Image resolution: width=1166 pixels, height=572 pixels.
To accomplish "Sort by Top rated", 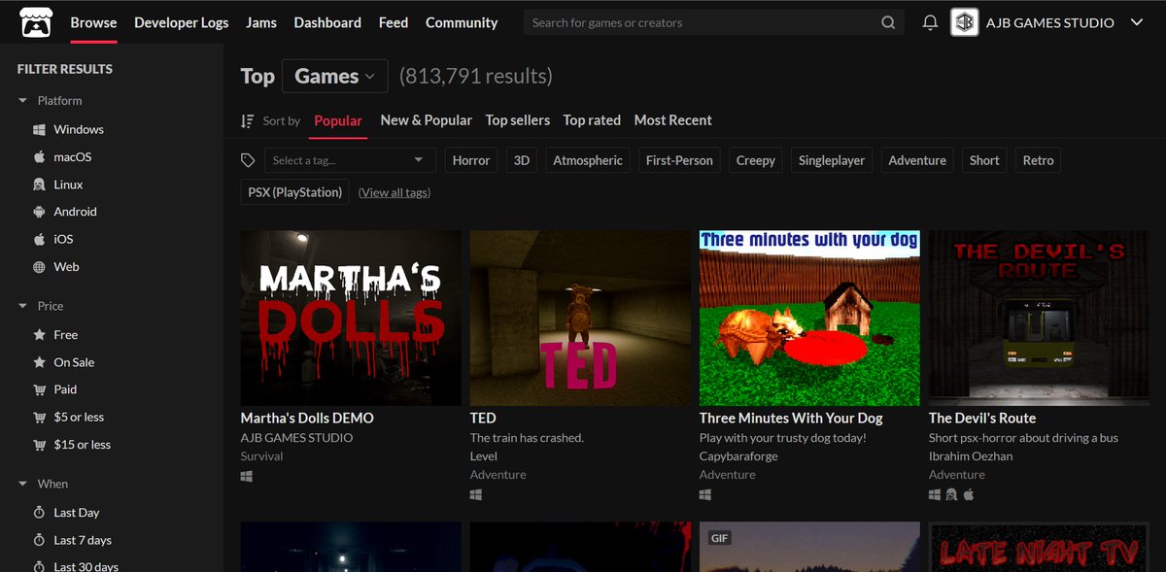I will 592,120.
